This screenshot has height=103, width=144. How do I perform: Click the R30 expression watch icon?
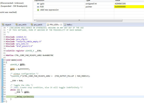coord(38,7)
